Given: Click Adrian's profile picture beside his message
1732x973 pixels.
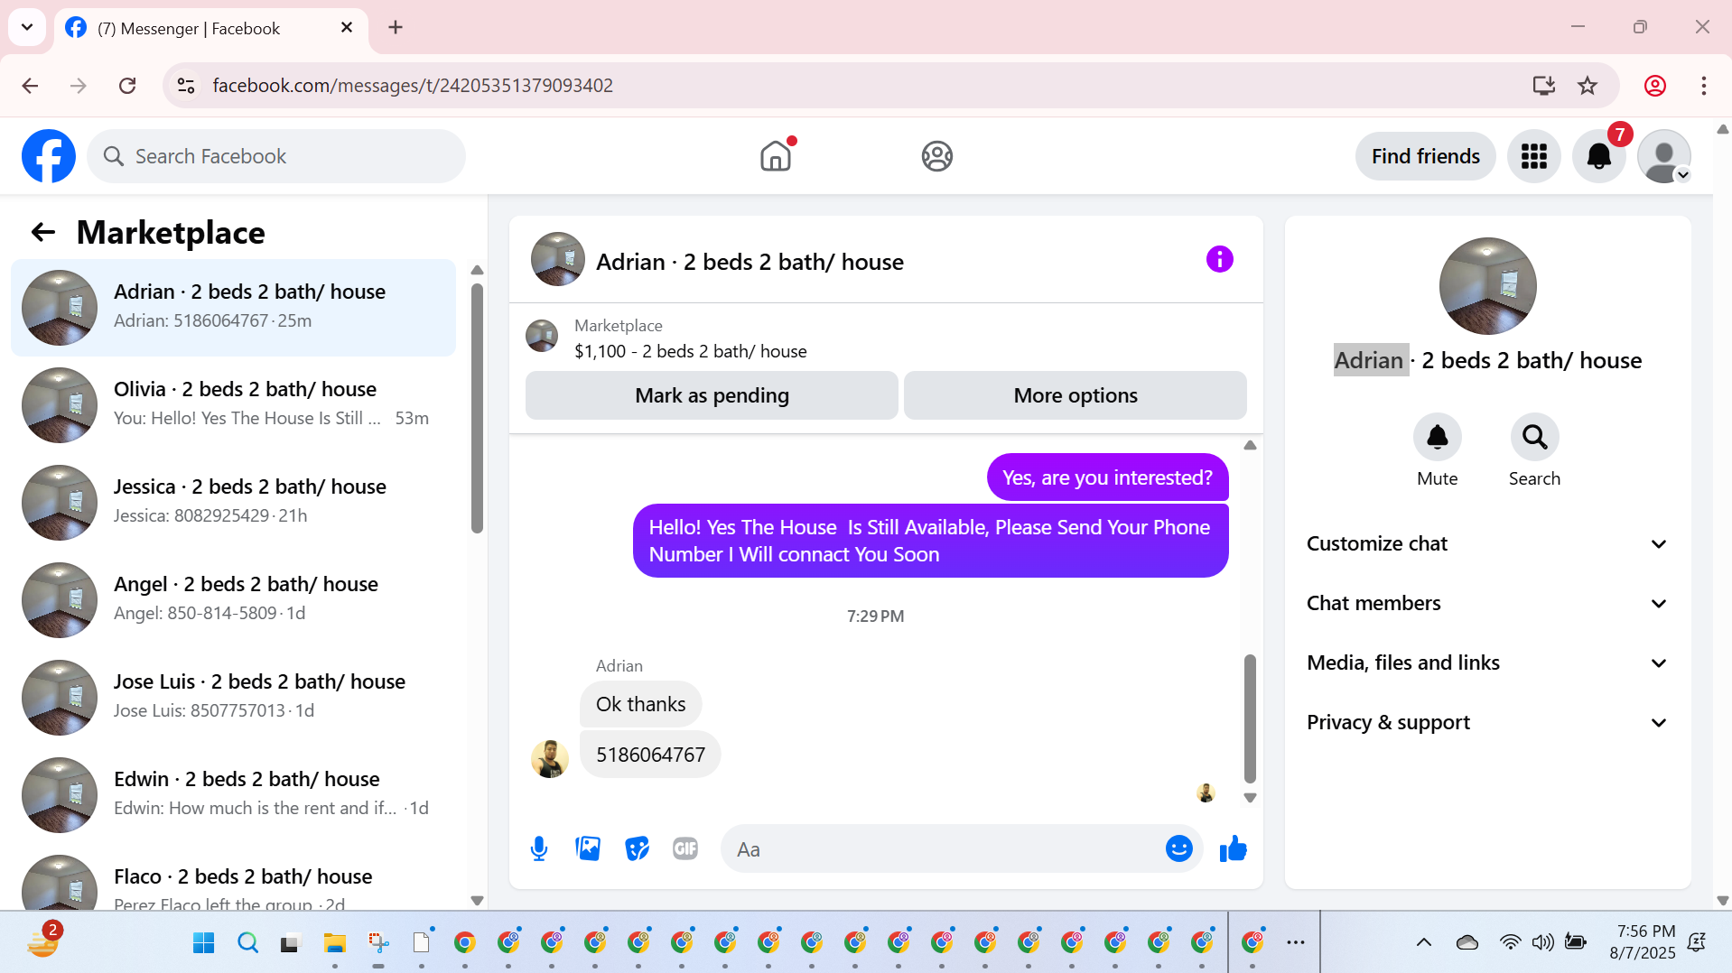Looking at the screenshot, I should (550, 759).
